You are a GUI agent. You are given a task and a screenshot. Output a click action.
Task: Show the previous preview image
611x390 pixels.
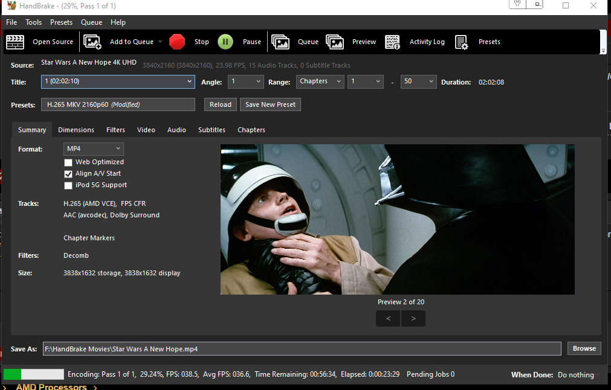[388, 318]
